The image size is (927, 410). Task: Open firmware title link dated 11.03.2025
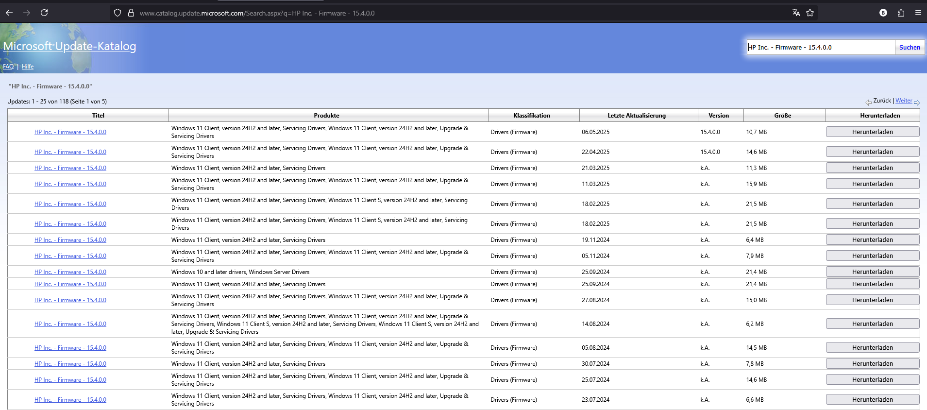(70, 184)
